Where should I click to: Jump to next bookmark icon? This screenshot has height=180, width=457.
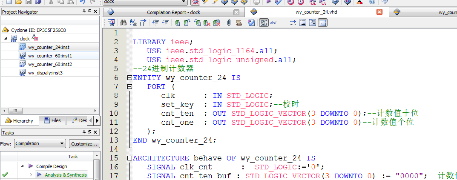(x=187, y=23)
